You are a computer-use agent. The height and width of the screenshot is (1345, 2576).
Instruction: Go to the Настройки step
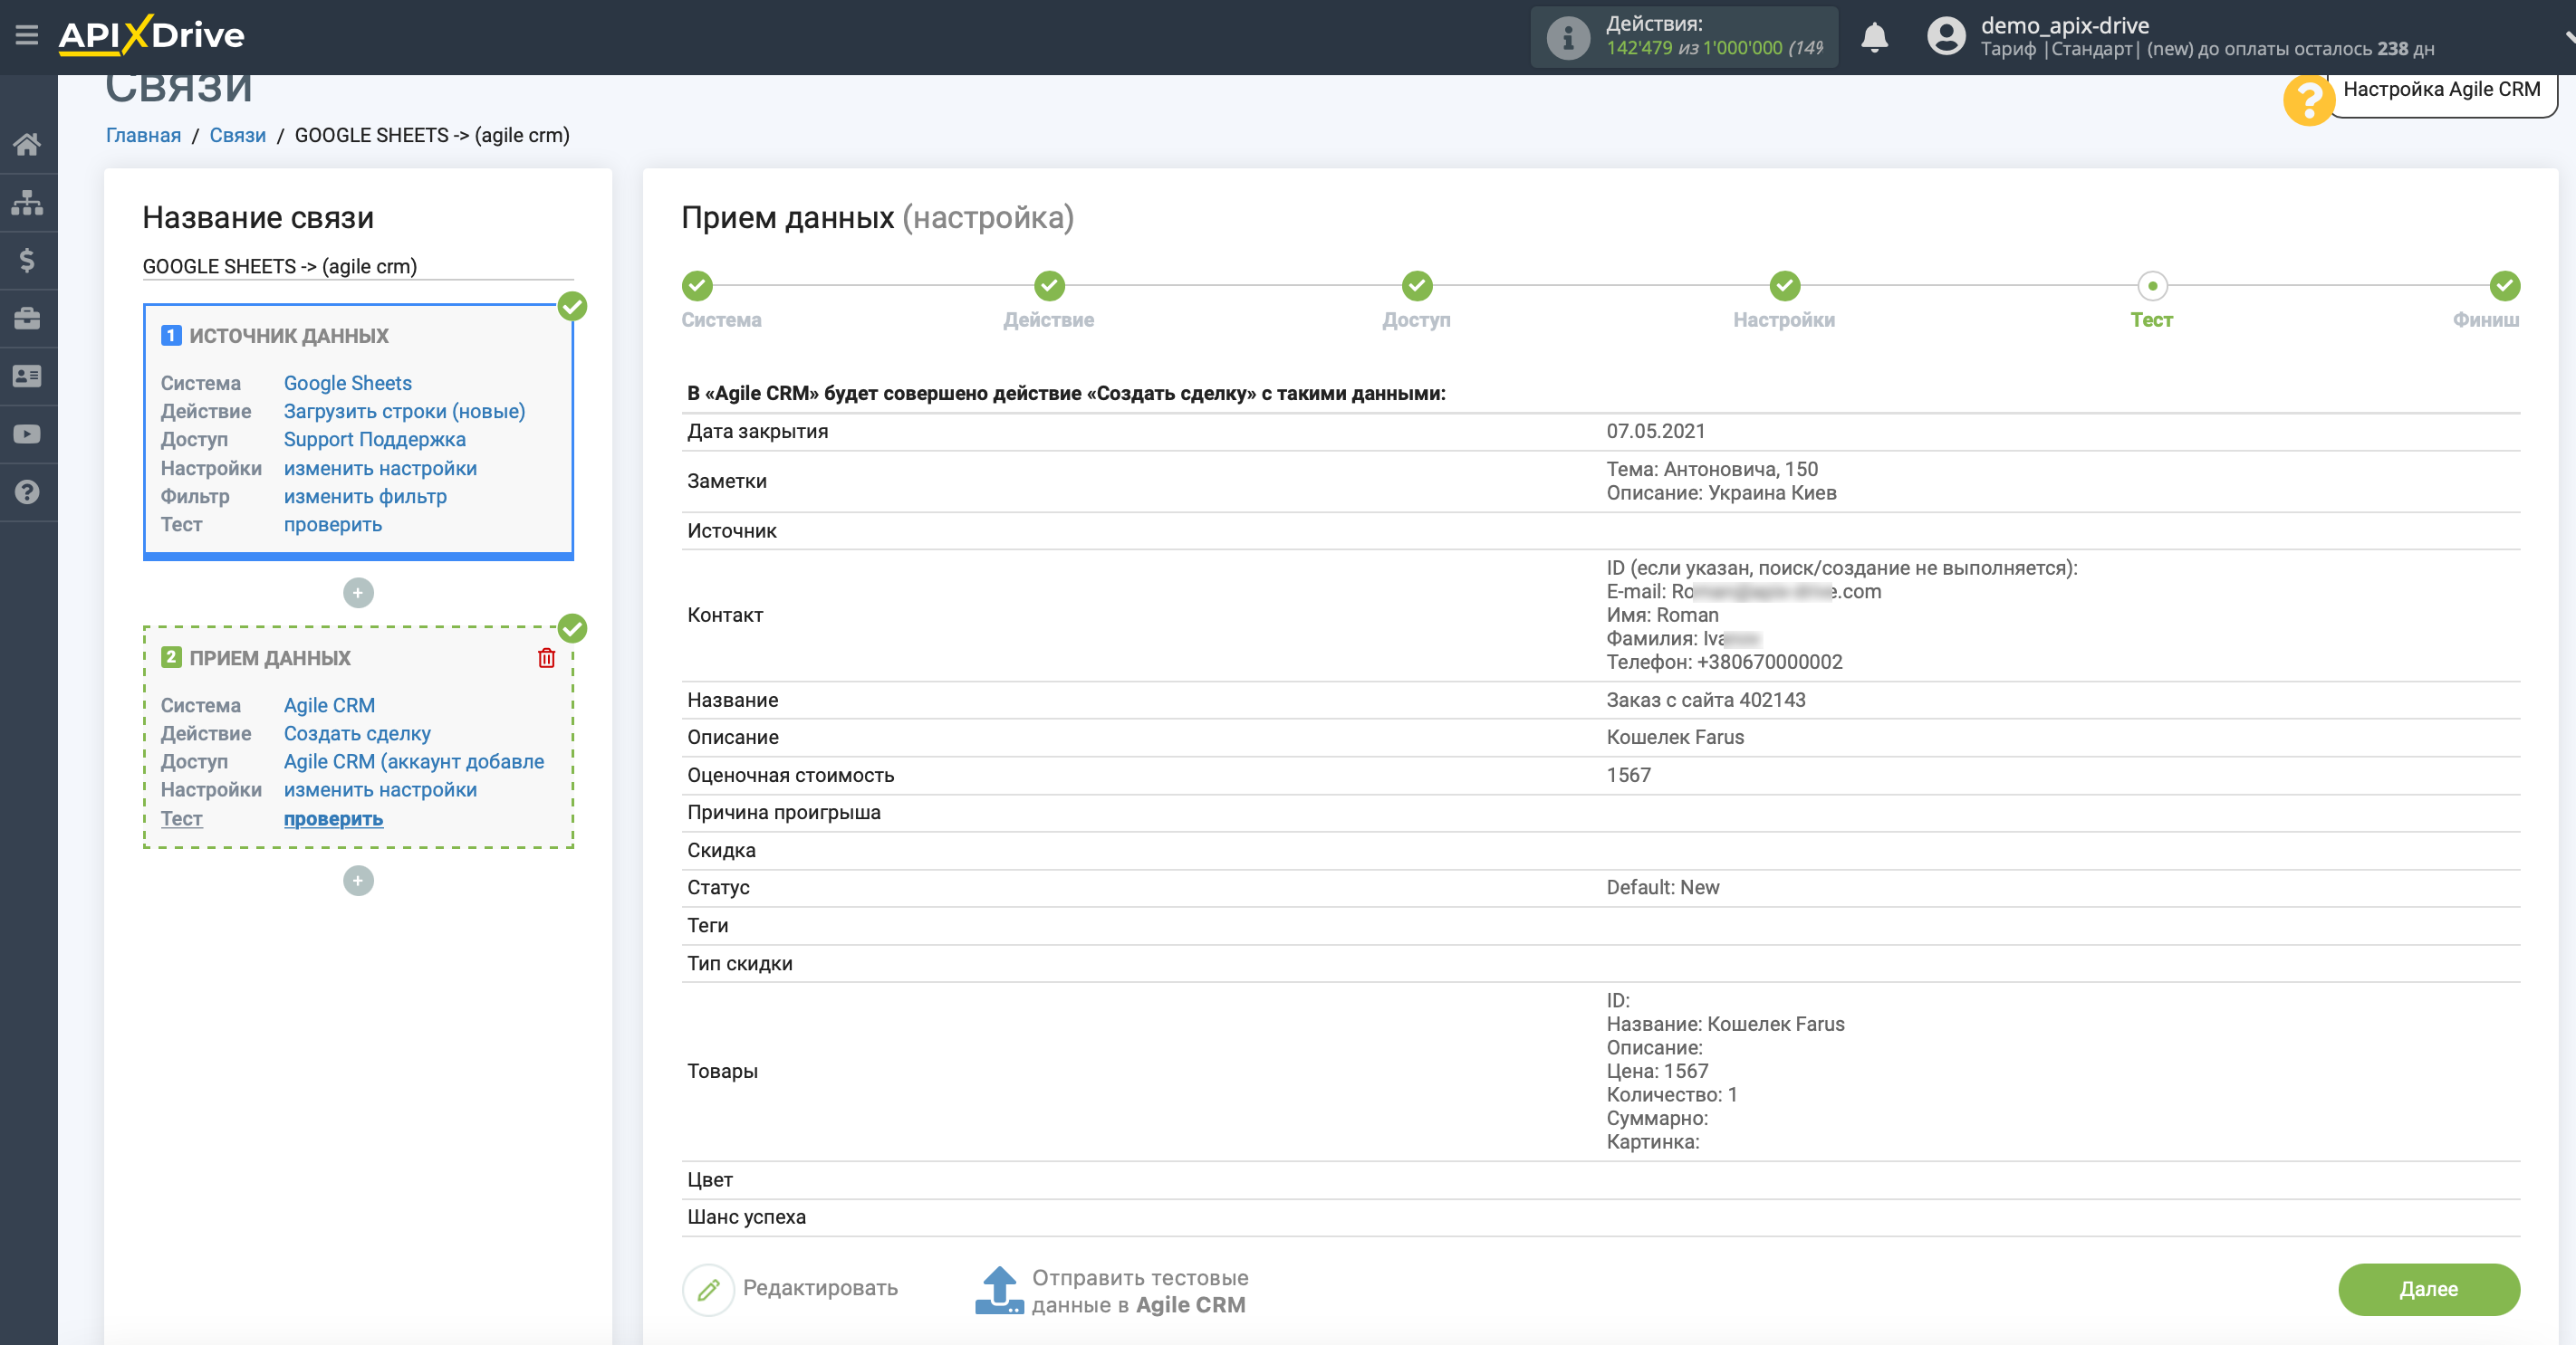tap(1785, 287)
